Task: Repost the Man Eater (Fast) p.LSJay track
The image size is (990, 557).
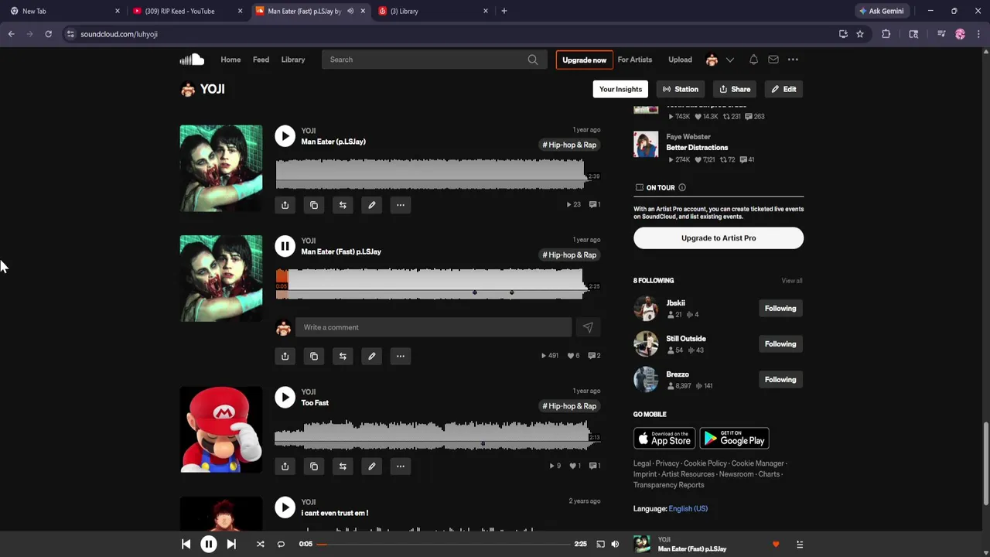Action: click(343, 356)
